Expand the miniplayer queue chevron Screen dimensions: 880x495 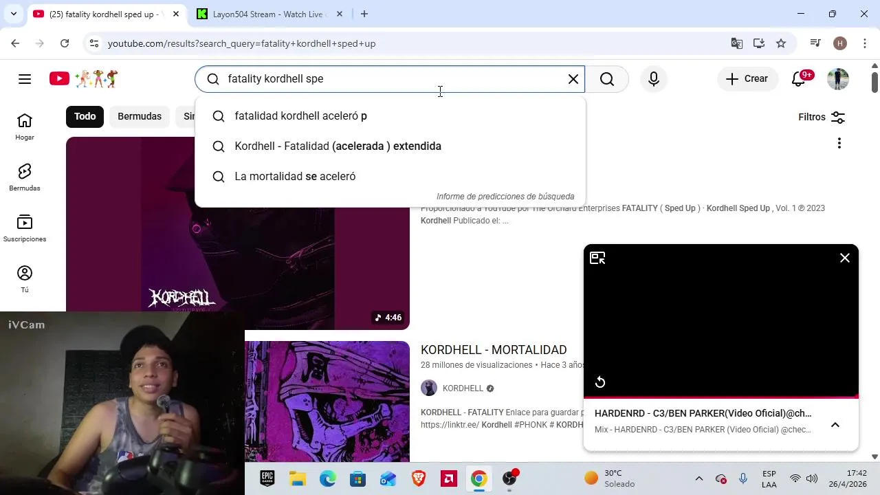[835, 425]
